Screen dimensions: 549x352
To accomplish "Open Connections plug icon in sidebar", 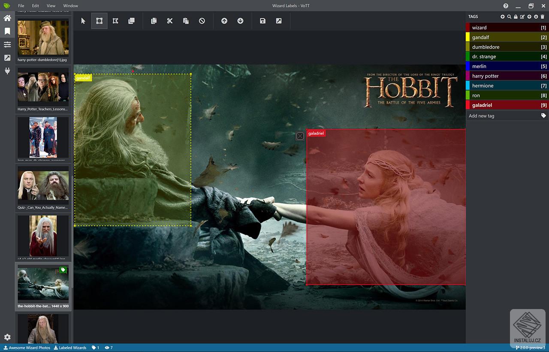I will point(7,71).
